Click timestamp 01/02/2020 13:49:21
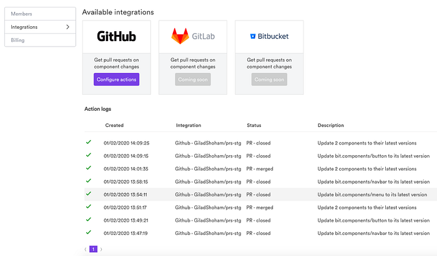 (x=125, y=220)
